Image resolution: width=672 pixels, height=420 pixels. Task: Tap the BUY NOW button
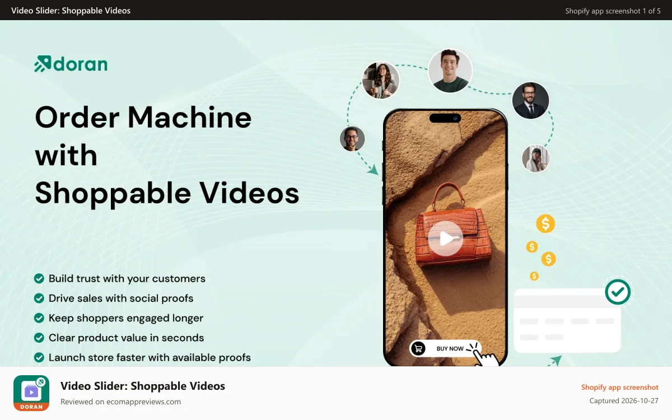tap(445, 348)
